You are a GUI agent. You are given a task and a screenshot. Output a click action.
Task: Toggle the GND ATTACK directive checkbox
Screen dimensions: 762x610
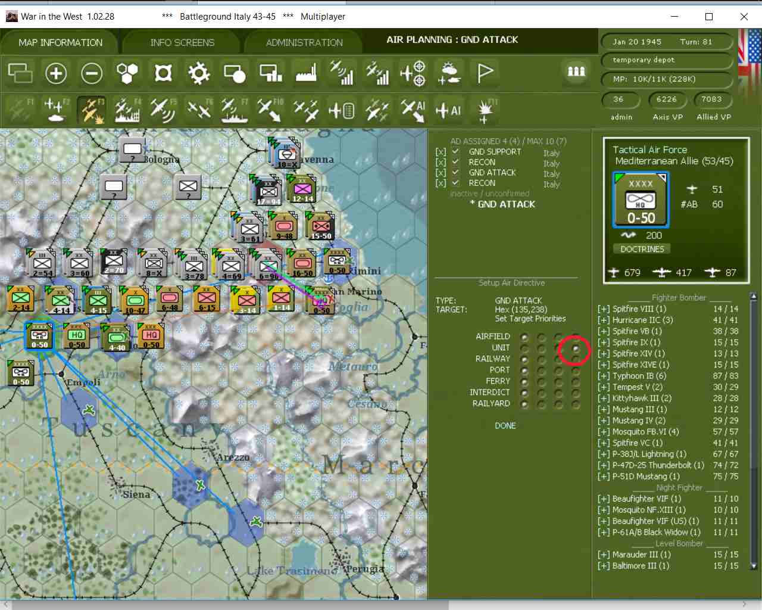click(x=455, y=173)
